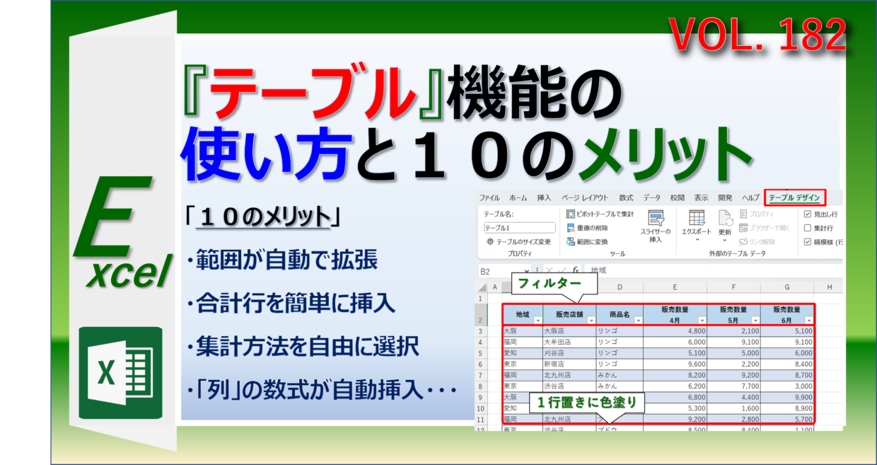Screen dimensions: 877x465
Task: Click cell with value 8,700
Action: coord(787,375)
